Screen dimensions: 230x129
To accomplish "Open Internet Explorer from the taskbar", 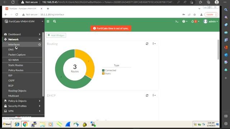I will pyautogui.click(x=17, y=124).
